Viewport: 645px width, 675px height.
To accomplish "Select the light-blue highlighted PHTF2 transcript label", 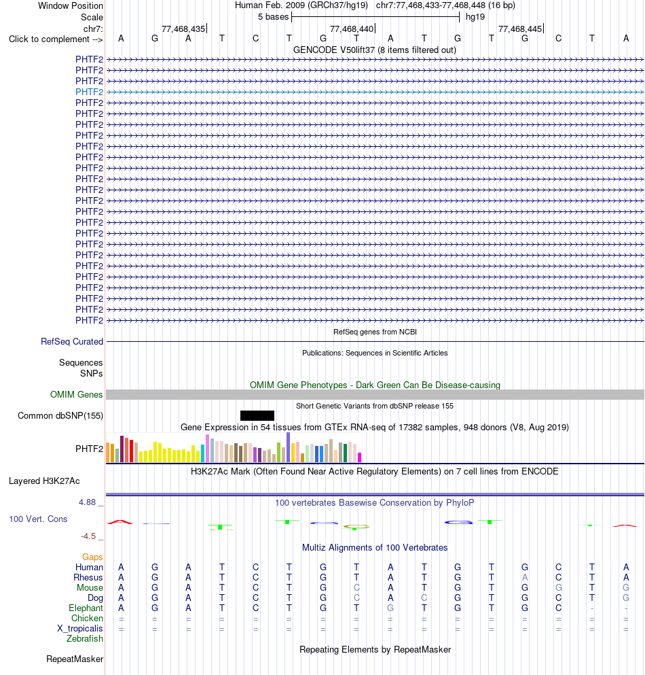I will [x=90, y=92].
